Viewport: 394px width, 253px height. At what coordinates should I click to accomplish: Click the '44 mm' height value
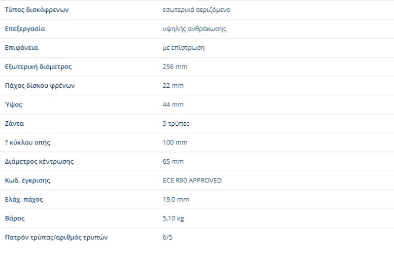(173, 105)
